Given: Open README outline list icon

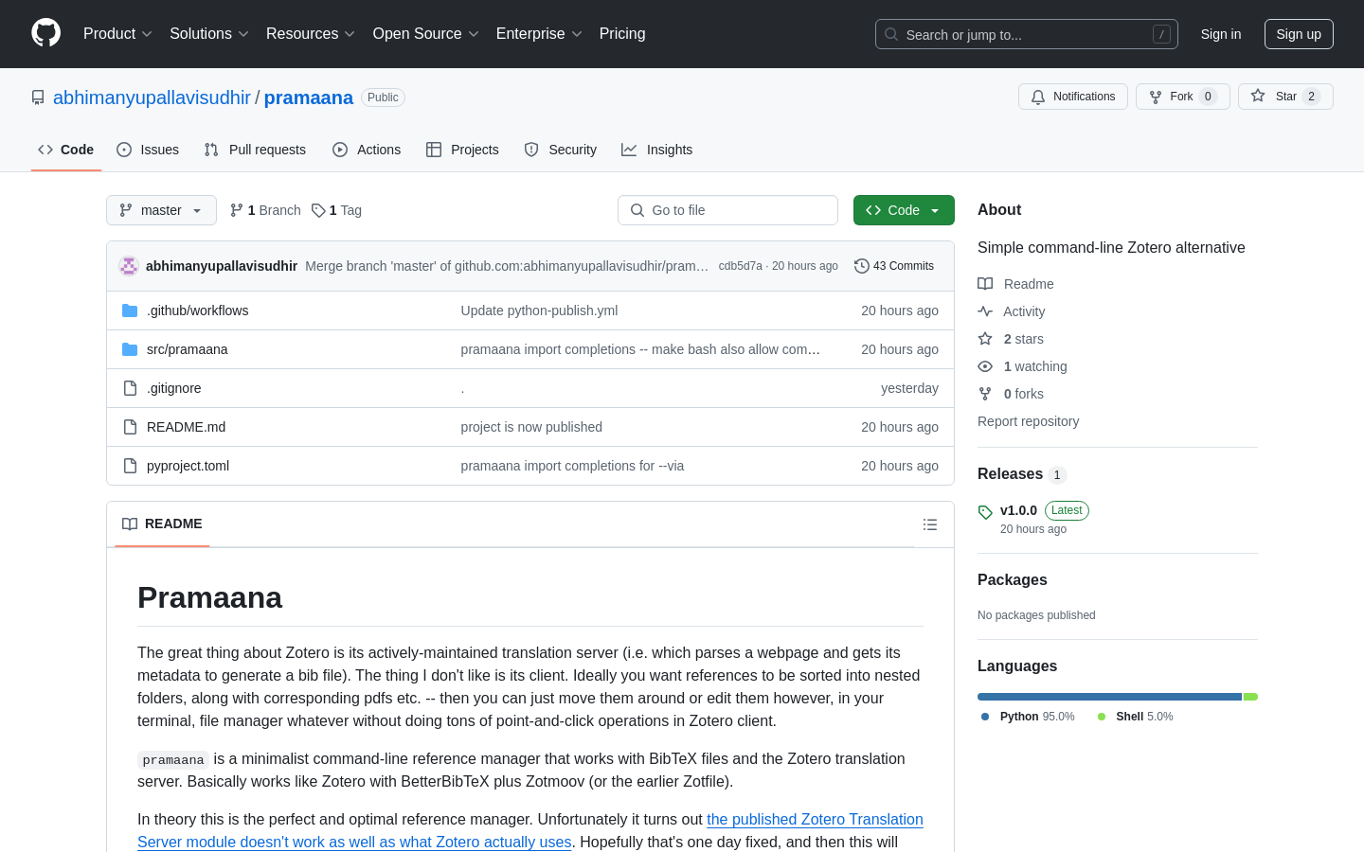Looking at the screenshot, I should [x=930, y=524].
